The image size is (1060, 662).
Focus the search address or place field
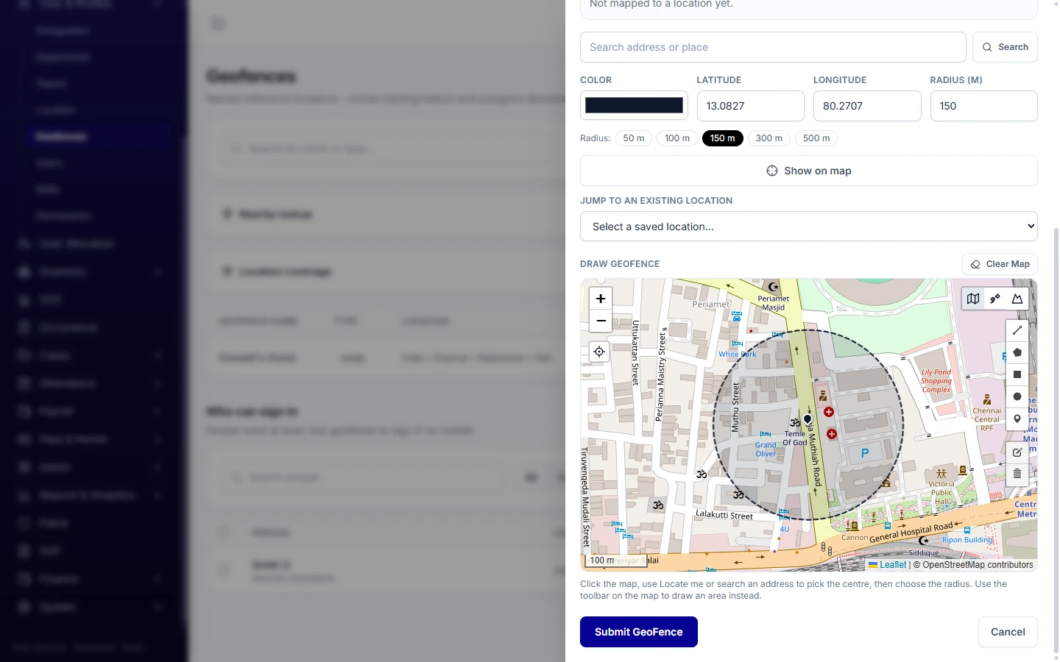coord(773,47)
